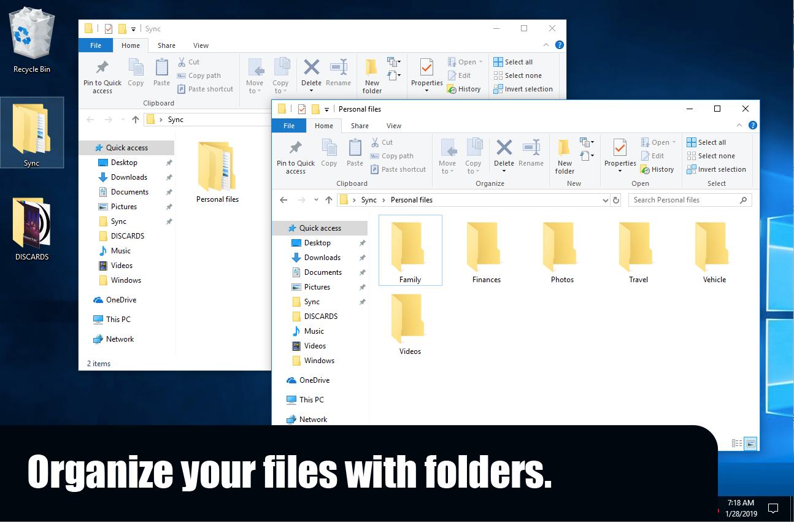Create a New folder in Personal files
The height and width of the screenshot is (522, 794).
pos(565,155)
